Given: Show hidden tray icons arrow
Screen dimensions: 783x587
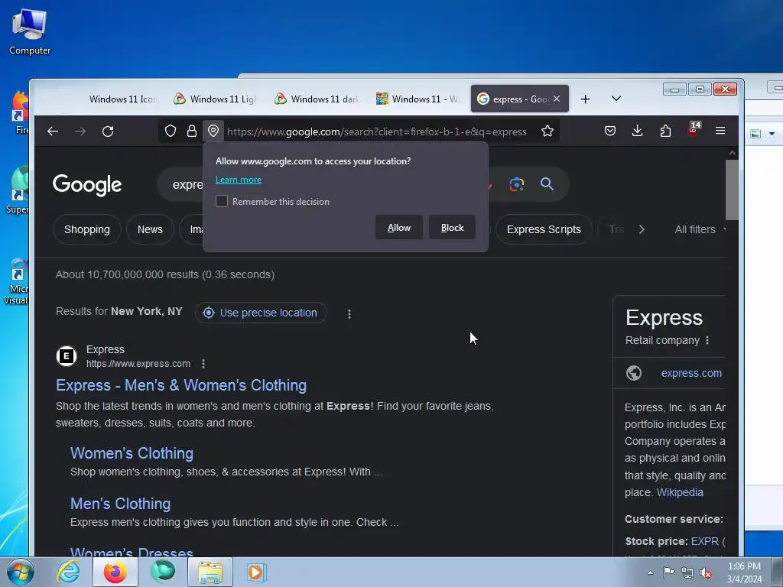Looking at the screenshot, I should (x=650, y=572).
